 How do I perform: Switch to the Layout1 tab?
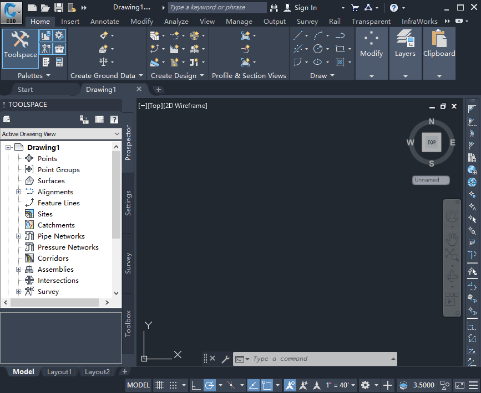[x=59, y=372]
